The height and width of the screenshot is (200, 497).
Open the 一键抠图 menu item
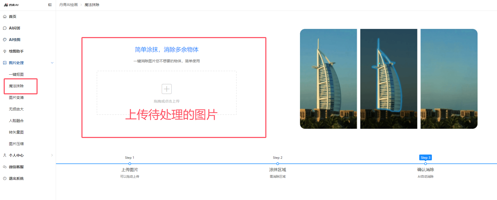click(x=16, y=74)
